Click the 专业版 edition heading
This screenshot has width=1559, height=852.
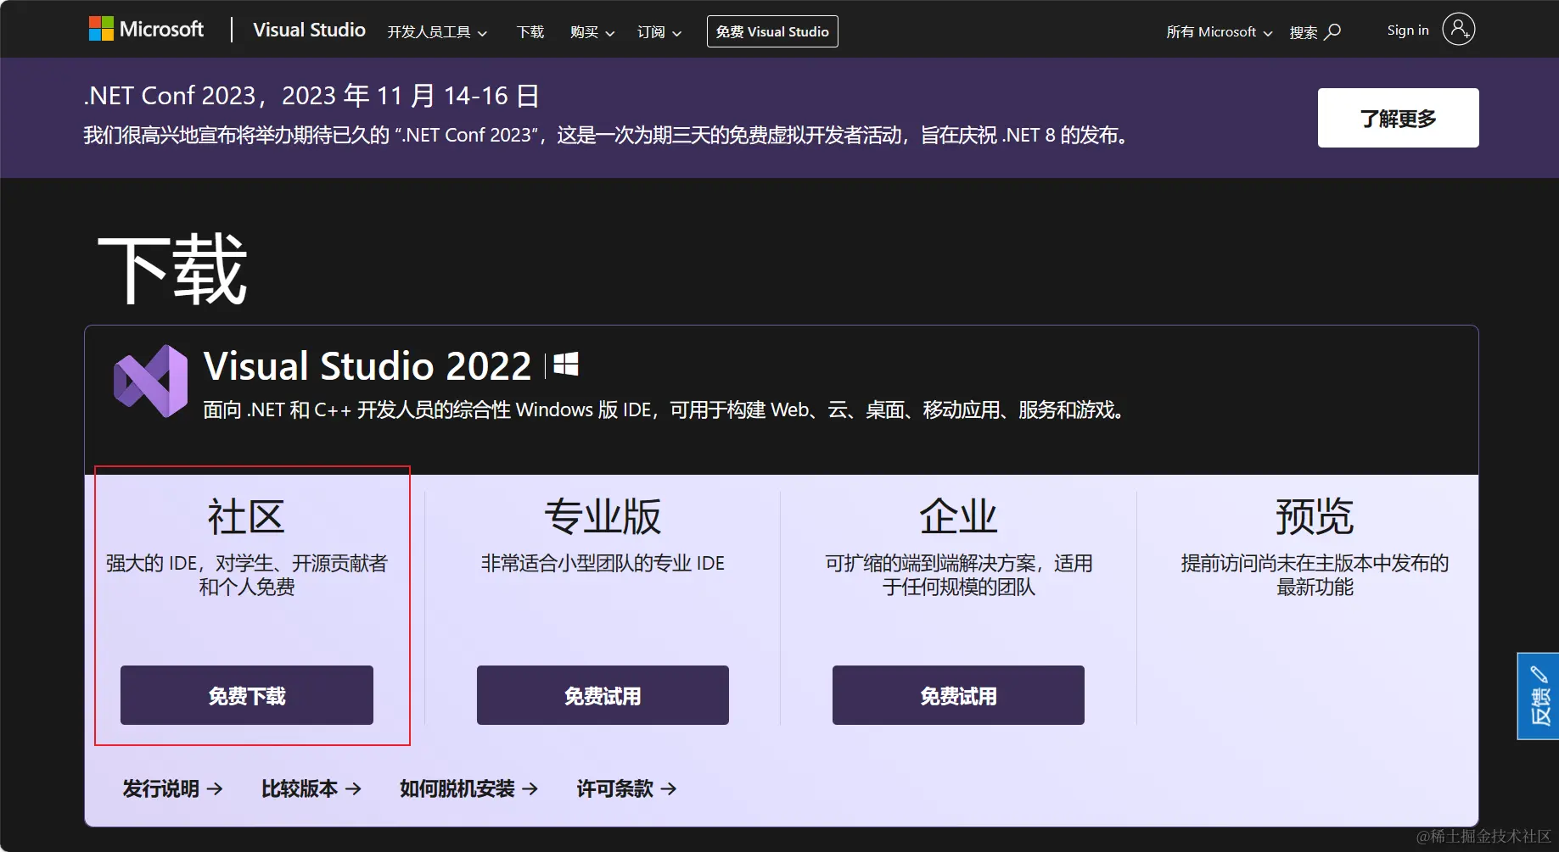coord(603,516)
